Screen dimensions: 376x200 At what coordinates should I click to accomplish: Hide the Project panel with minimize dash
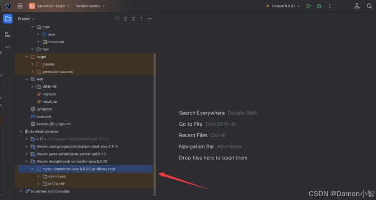(x=149, y=19)
